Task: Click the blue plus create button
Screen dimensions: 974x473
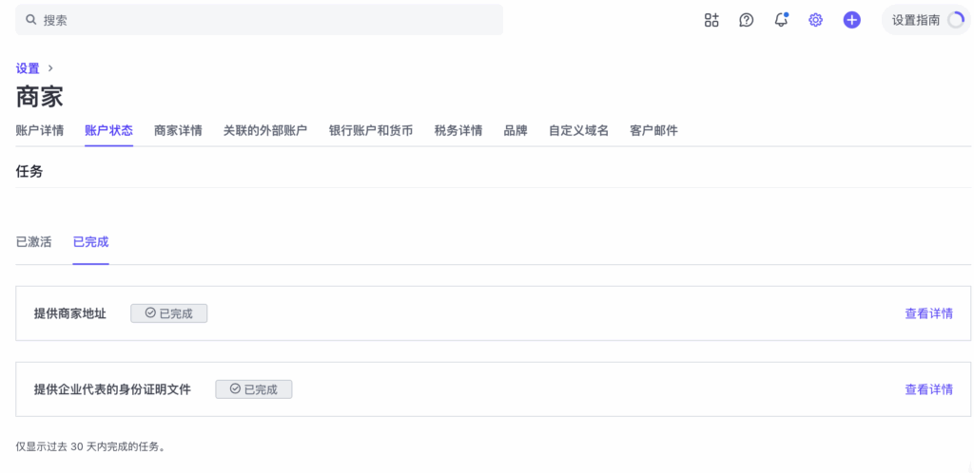Action: coord(852,20)
